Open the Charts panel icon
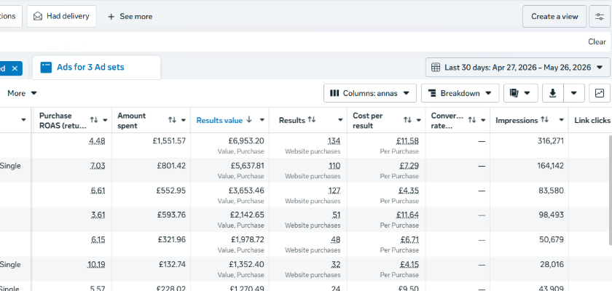 point(600,93)
